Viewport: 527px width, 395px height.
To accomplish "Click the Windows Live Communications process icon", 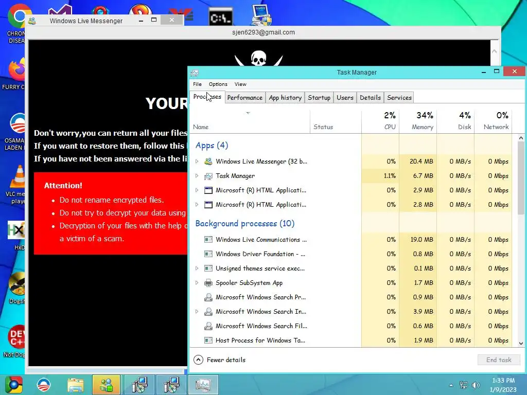I will point(208,240).
